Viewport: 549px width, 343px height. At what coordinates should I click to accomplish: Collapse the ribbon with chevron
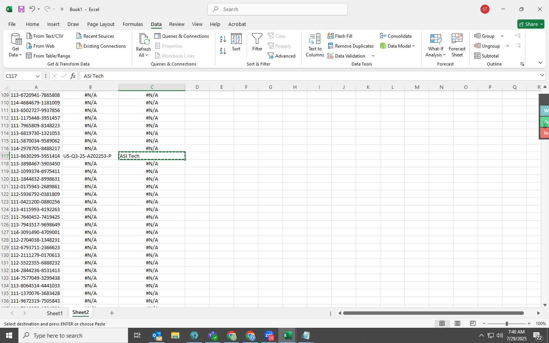click(x=540, y=63)
